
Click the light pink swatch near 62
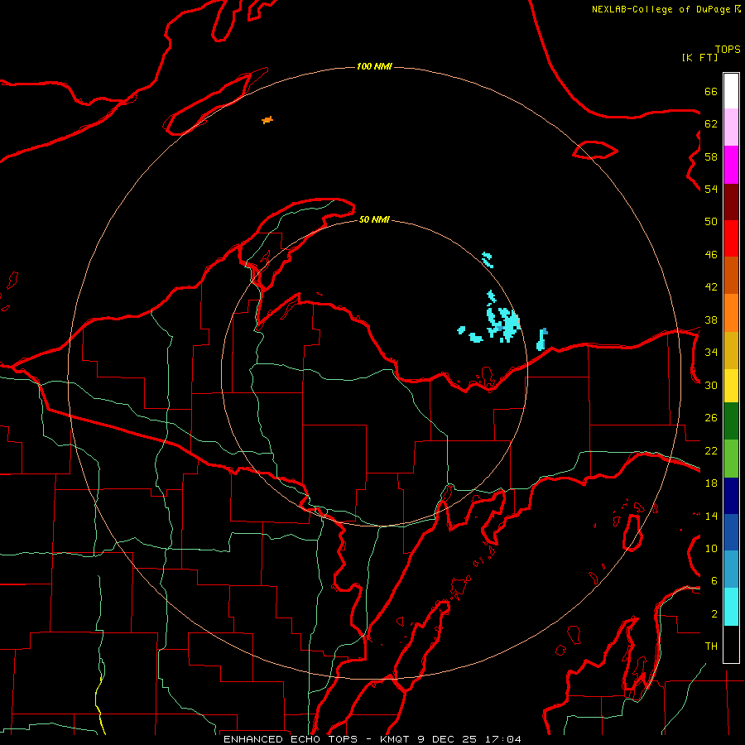pos(731,127)
